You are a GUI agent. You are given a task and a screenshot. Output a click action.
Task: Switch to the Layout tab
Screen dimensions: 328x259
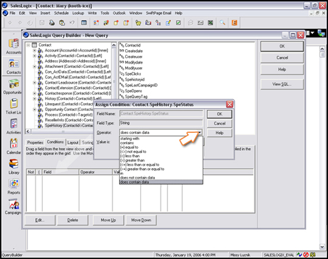pyautogui.click(x=73, y=143)
